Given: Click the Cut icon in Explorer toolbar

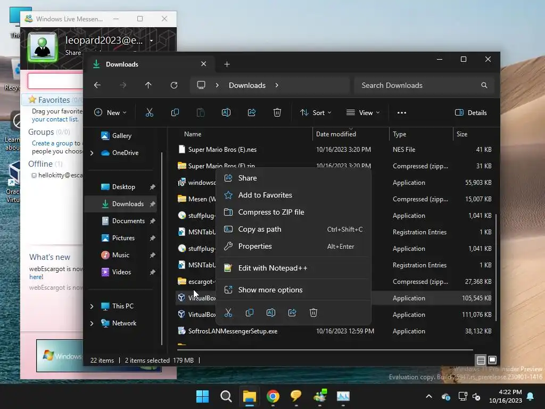Looking at the screenshot, I should (x=150, y=113).
